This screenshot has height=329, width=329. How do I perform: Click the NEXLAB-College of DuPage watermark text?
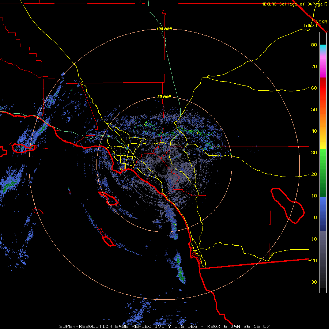(x=292, y=4)
